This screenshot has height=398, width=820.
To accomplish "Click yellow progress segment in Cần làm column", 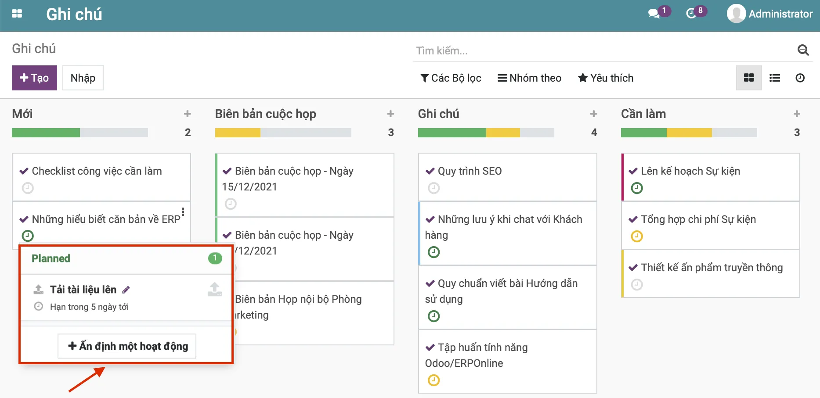I will [x=689, y=133].
